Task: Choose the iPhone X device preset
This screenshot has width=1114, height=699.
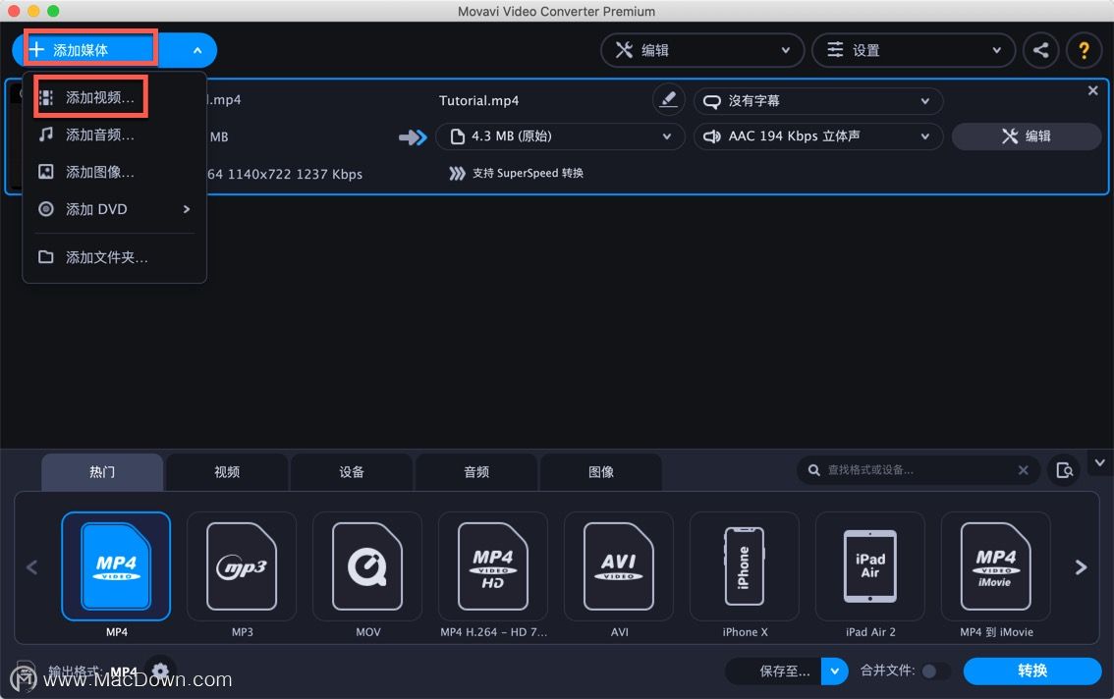Action: click(745, 566)
